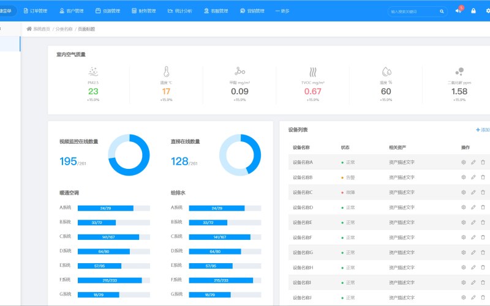Delete 设备名称I with trash icon
Screen dimensions: 490x306
483,282
